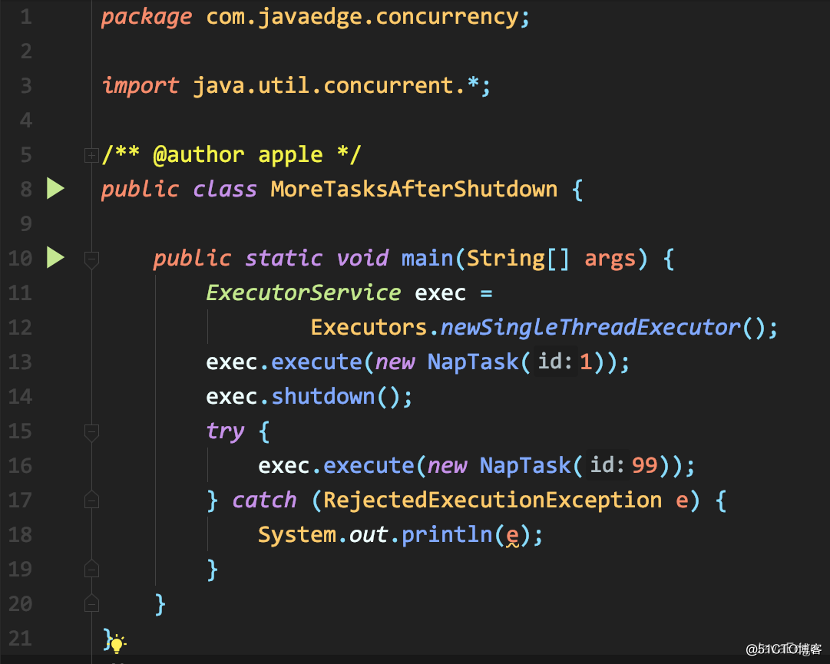Viewport: 830px width, 664px height.
Task: Click line number 16 in the gutter
Action: tap(21, 466)
